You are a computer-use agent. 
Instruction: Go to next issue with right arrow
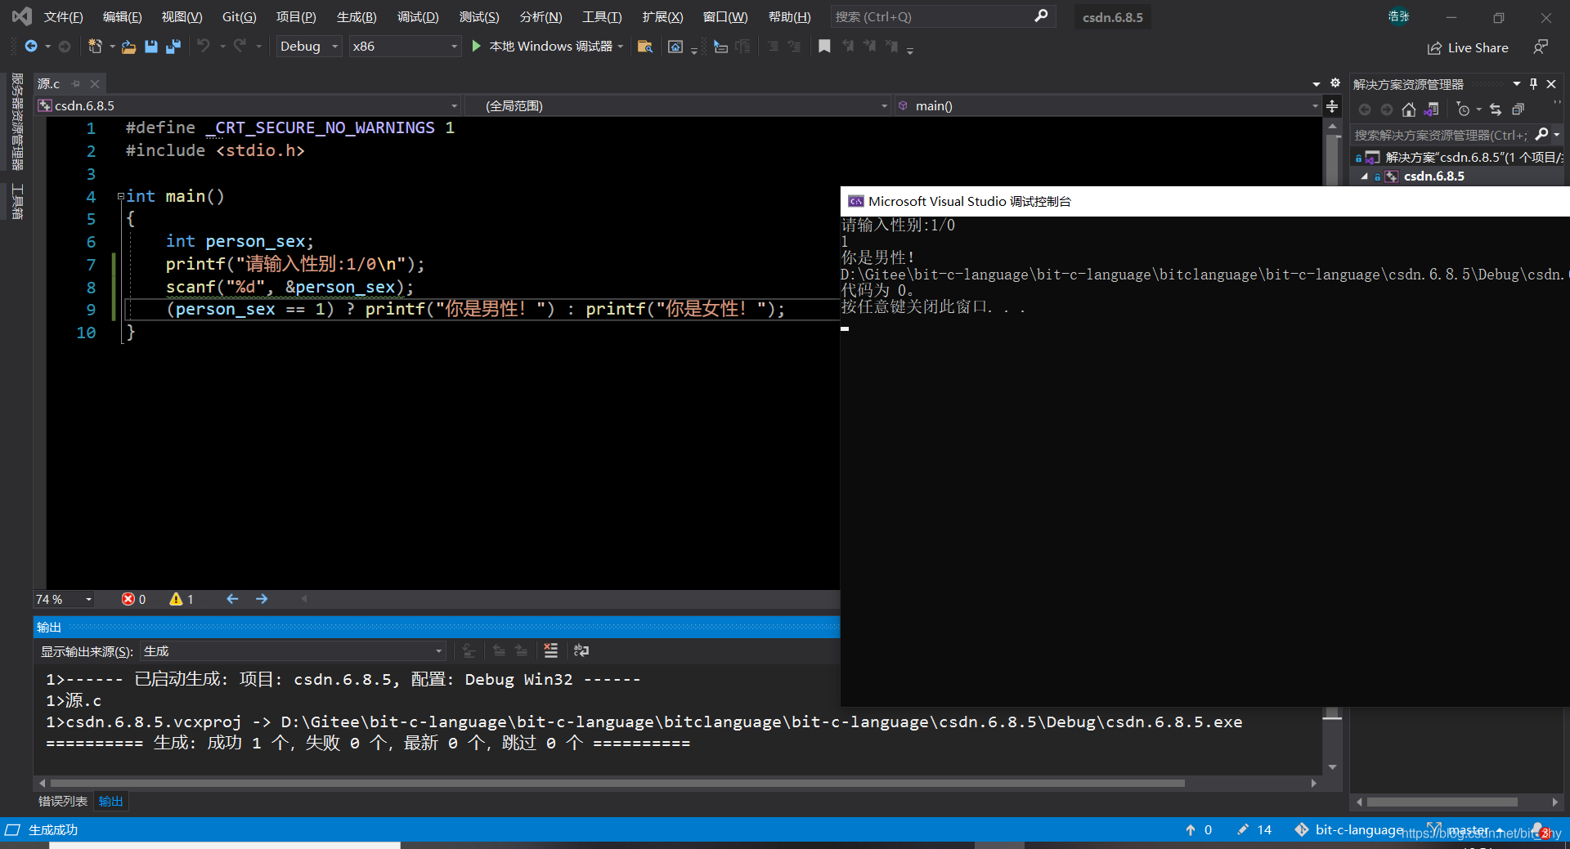(262, 599)
